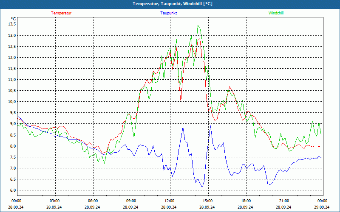
Task: Click the 15:00 time axis label
Action: tap(208, 201)
